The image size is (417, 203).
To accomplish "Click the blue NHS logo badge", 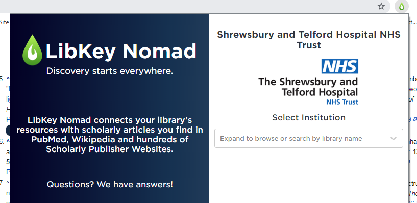I will (x=339, y=66).
